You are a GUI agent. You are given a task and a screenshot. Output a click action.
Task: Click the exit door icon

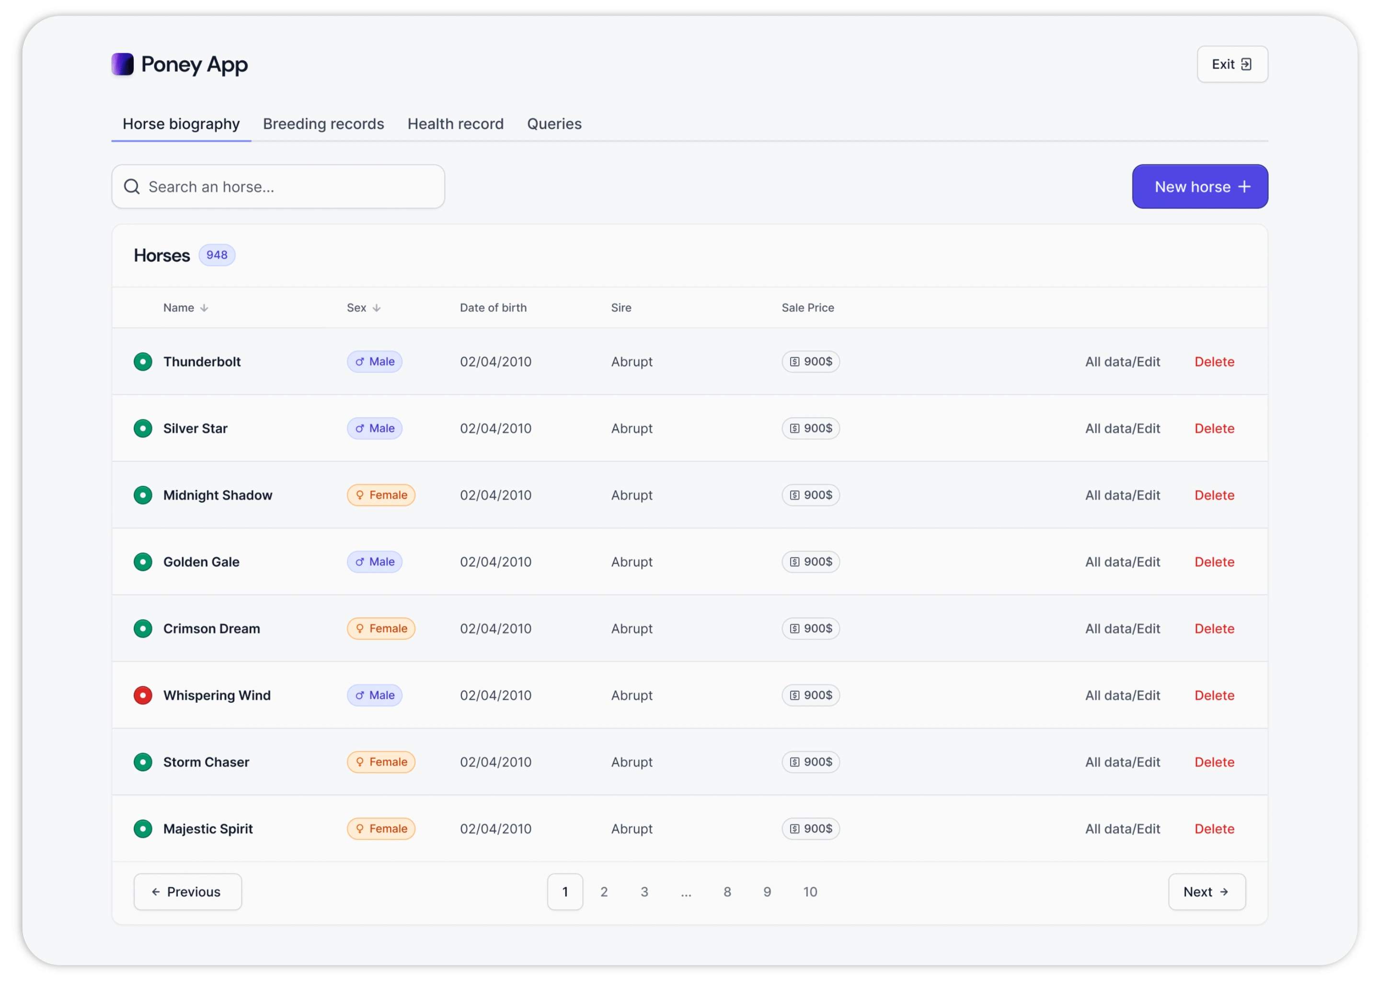point(1246,64)
